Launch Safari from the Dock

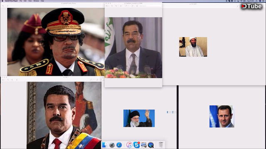click(x=119, y=145)
